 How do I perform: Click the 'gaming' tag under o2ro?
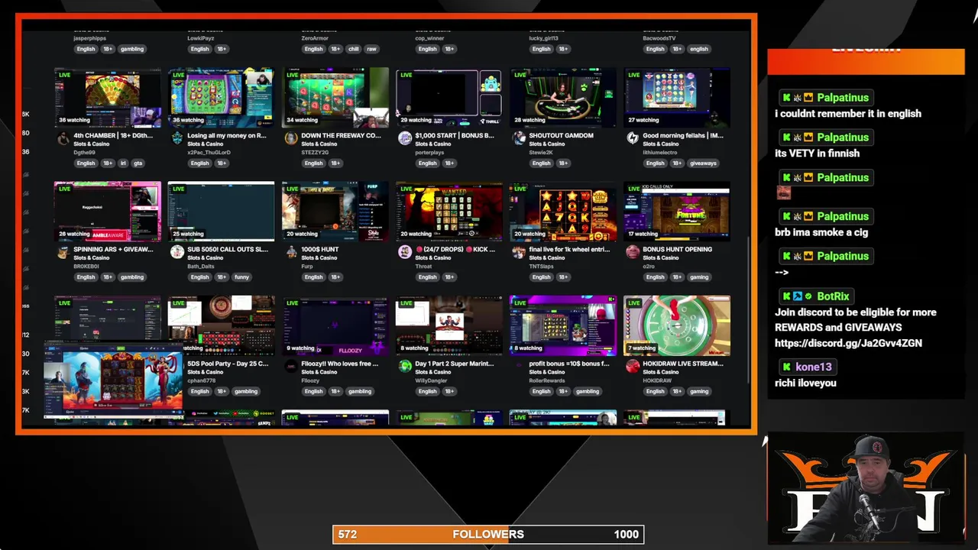tap(699, 277)
